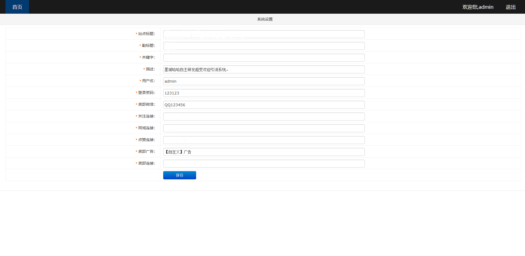Click the 登录密码 field showing 123123

coord(264,93)
